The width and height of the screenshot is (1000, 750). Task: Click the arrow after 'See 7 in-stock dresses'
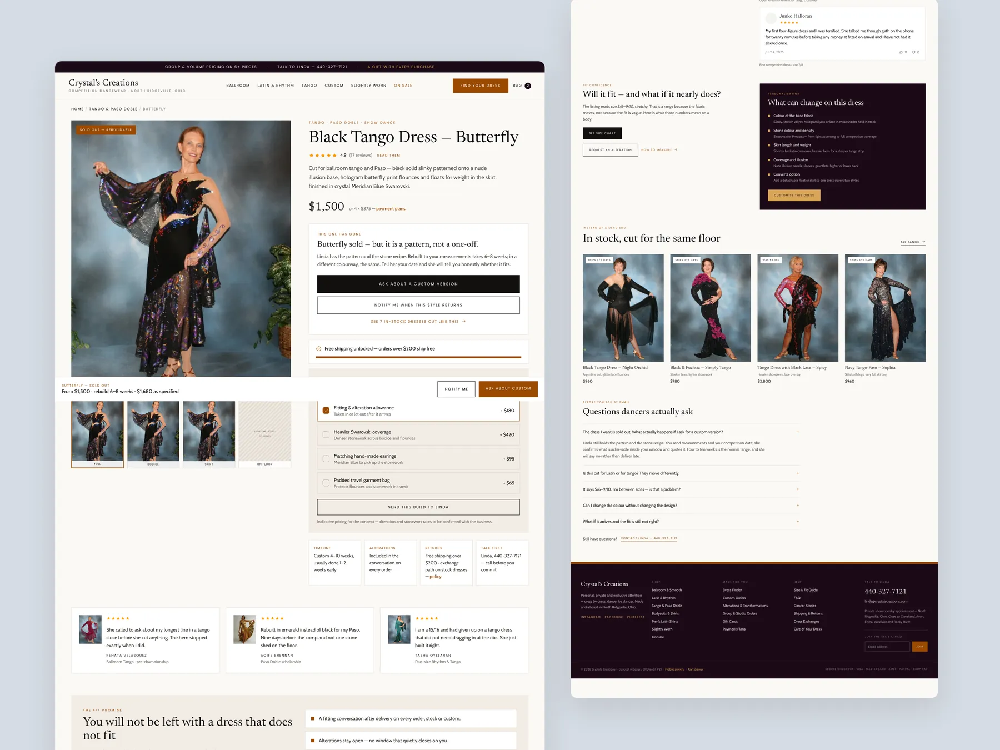point(464,321)
